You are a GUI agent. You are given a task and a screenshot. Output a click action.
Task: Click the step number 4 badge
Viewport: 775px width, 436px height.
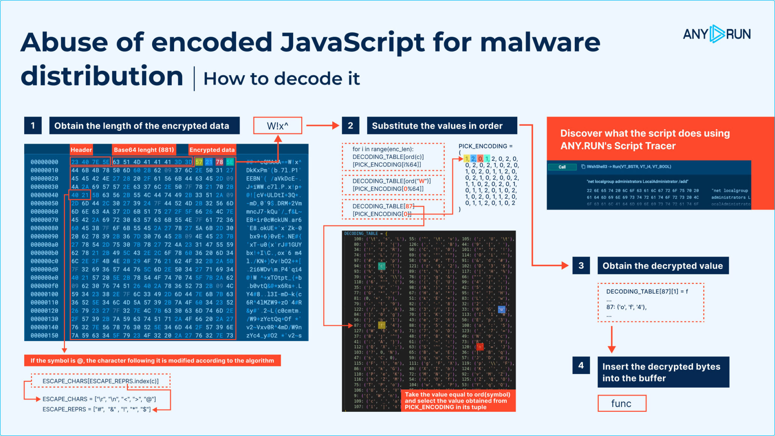coord(581,366)
